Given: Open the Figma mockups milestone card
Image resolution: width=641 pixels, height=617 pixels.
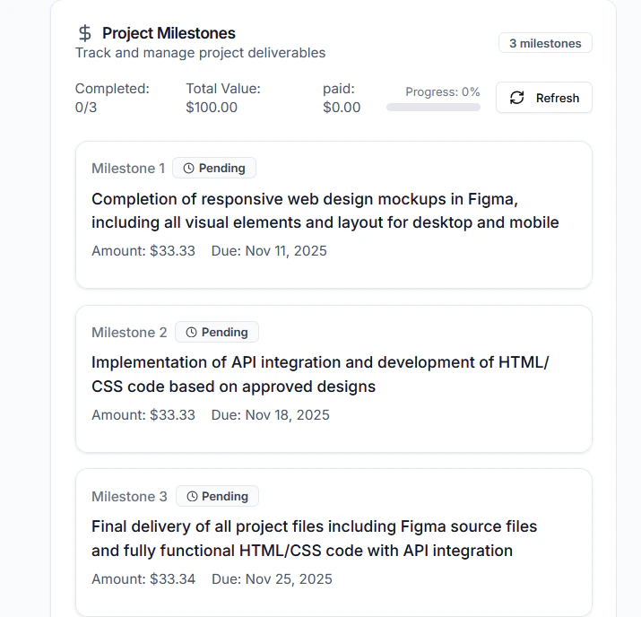Looking at the screenshot, I should pos(333,215).
